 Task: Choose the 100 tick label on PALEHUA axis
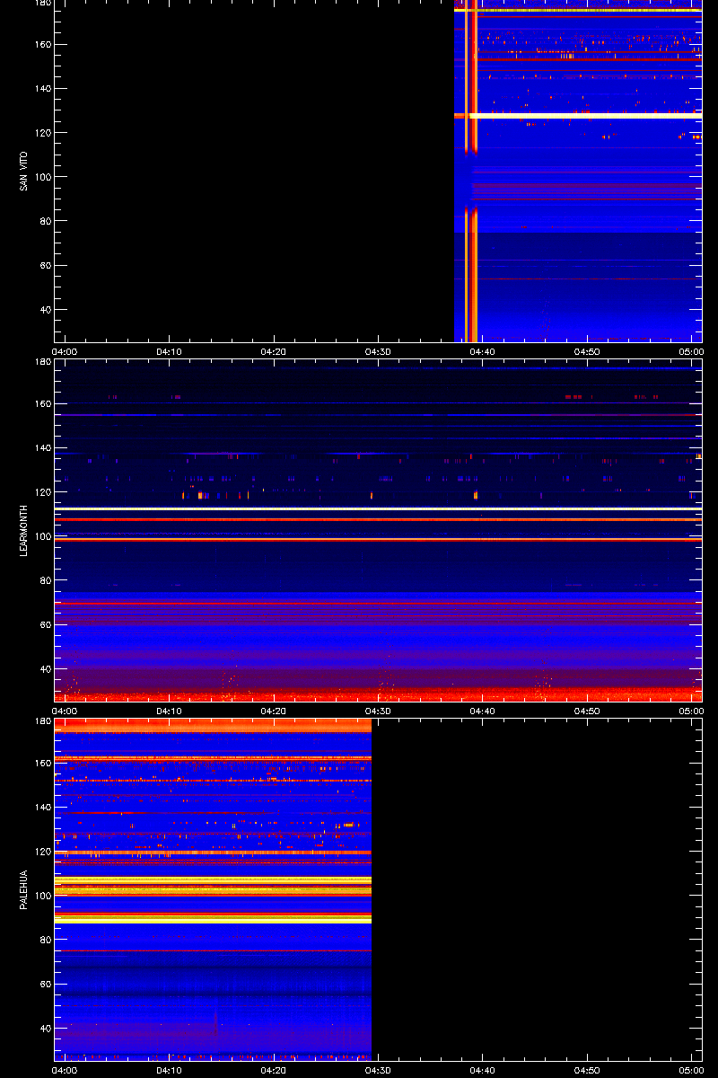42,896
